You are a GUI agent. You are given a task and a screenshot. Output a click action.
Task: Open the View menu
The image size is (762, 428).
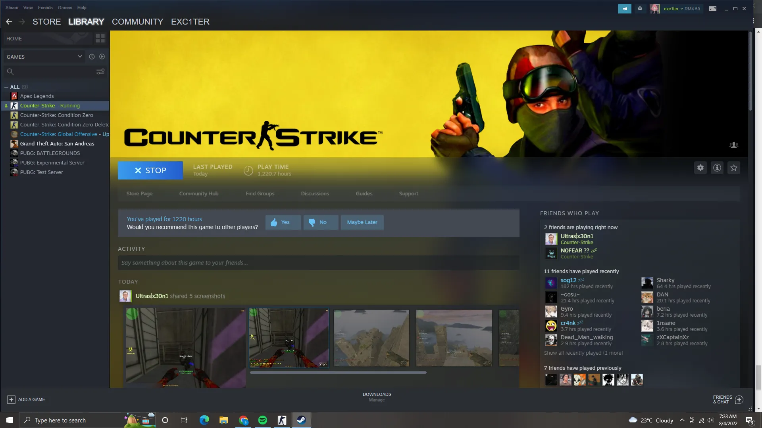click(x=28, y=8)
